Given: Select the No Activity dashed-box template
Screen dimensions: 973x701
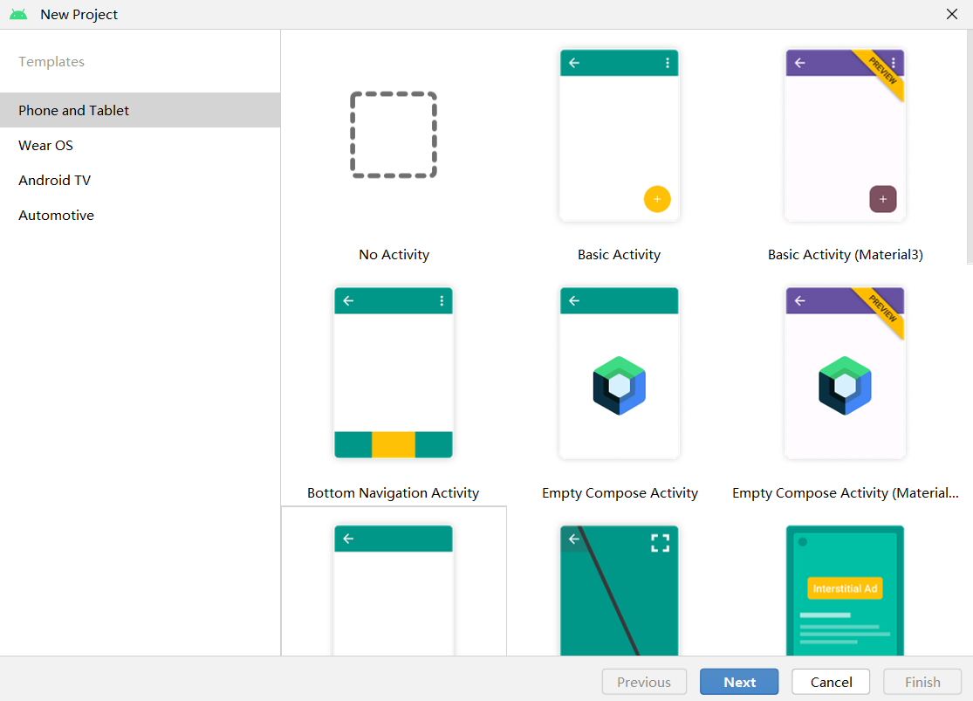Looking at the screenshot, I should coord(394,134).
